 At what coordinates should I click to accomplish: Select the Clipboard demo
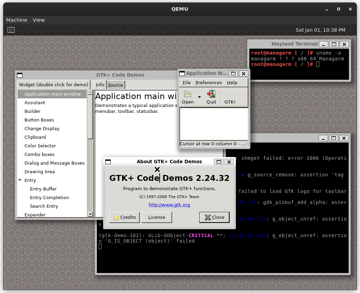pyautogui.click(x=52, y=137)
